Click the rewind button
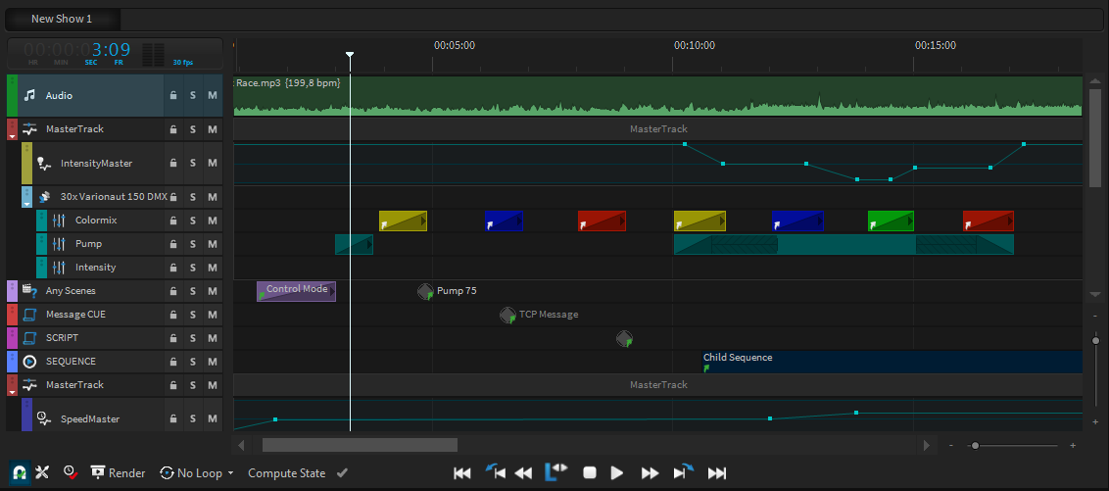Image resolution: width=1109 pixels, height=491 pixels. 524,472
